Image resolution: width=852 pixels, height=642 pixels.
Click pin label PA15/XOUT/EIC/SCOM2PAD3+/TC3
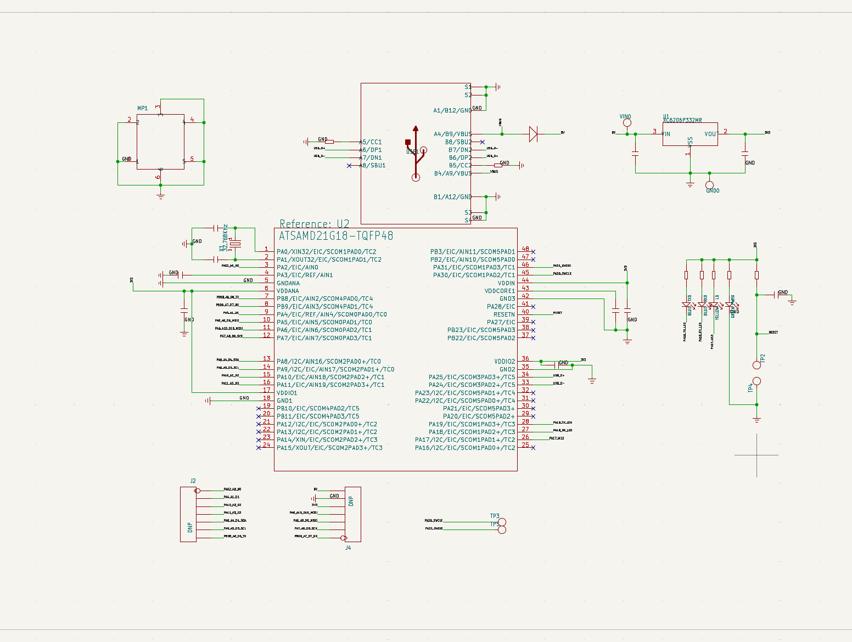pyautogui.click(x=330, y=448)
